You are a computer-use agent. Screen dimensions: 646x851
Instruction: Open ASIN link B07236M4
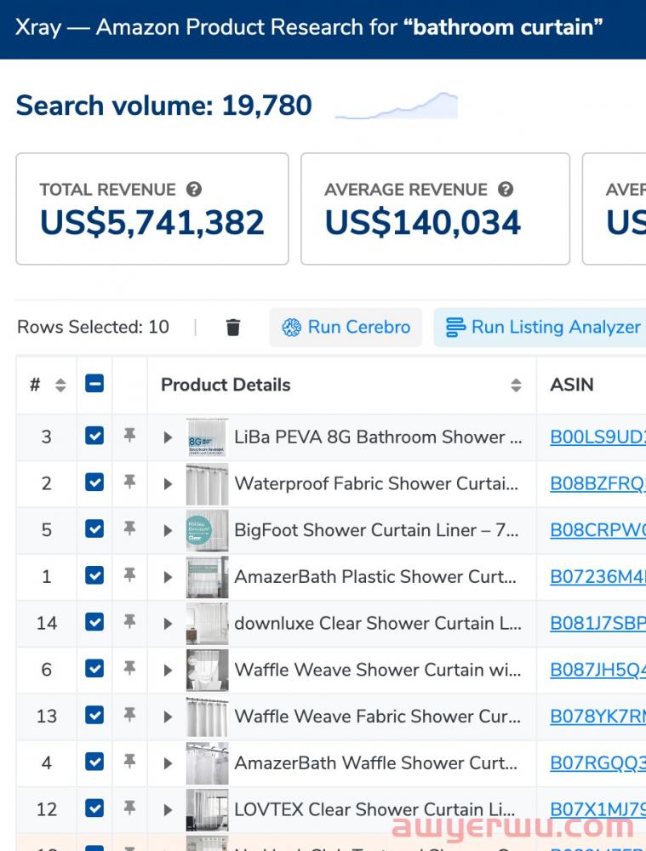[x=597, y=577]
